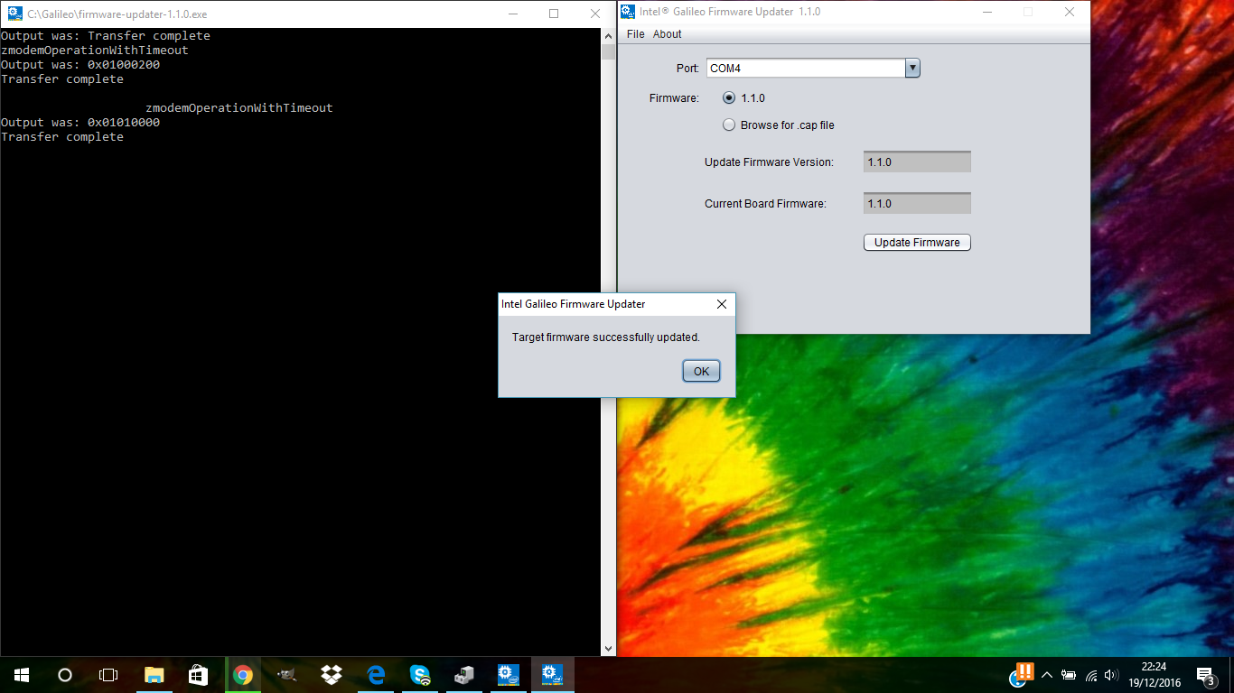Open the File menu
This screenshot has width=1234, height=693.
click(635, 34)
